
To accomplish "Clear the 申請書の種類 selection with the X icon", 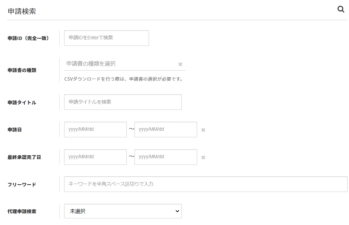I will pos(180,64).
